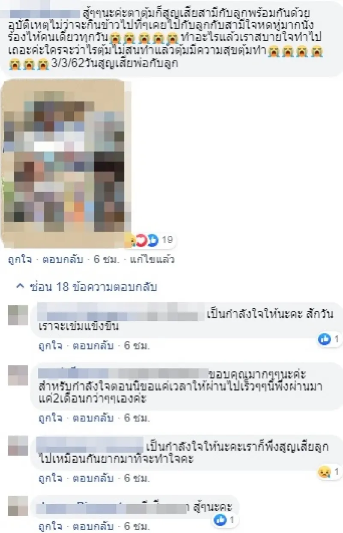Click the crying emoji reaction below the photo
343x533 pixels.
pos(130,241)
